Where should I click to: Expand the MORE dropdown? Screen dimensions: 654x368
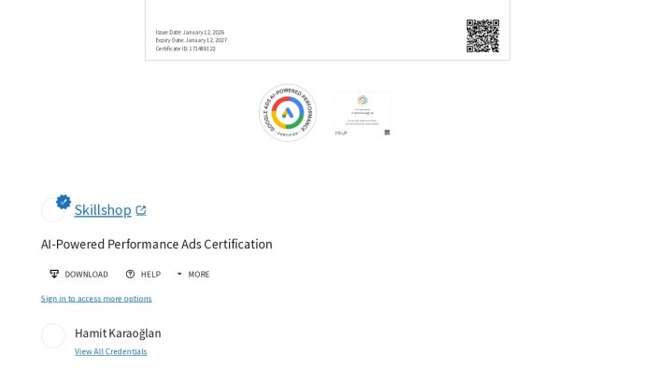point(193,275)
